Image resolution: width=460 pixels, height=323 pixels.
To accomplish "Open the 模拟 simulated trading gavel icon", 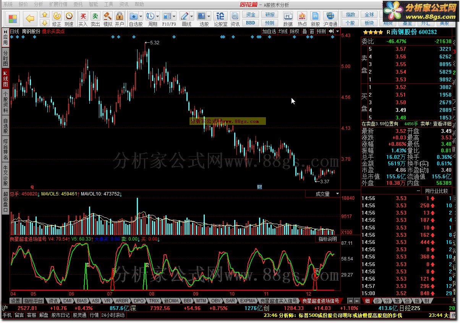I will tap(108, 19).
